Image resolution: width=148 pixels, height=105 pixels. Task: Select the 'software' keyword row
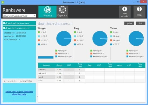coord(91,70)
